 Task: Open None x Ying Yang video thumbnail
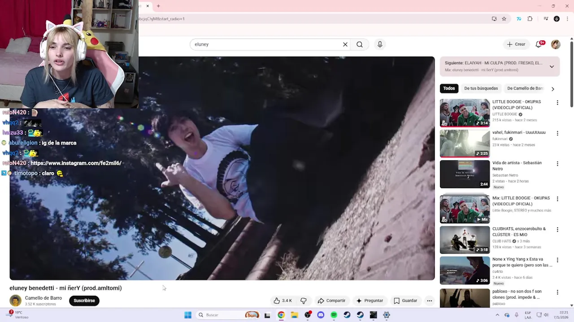[465, 270]
